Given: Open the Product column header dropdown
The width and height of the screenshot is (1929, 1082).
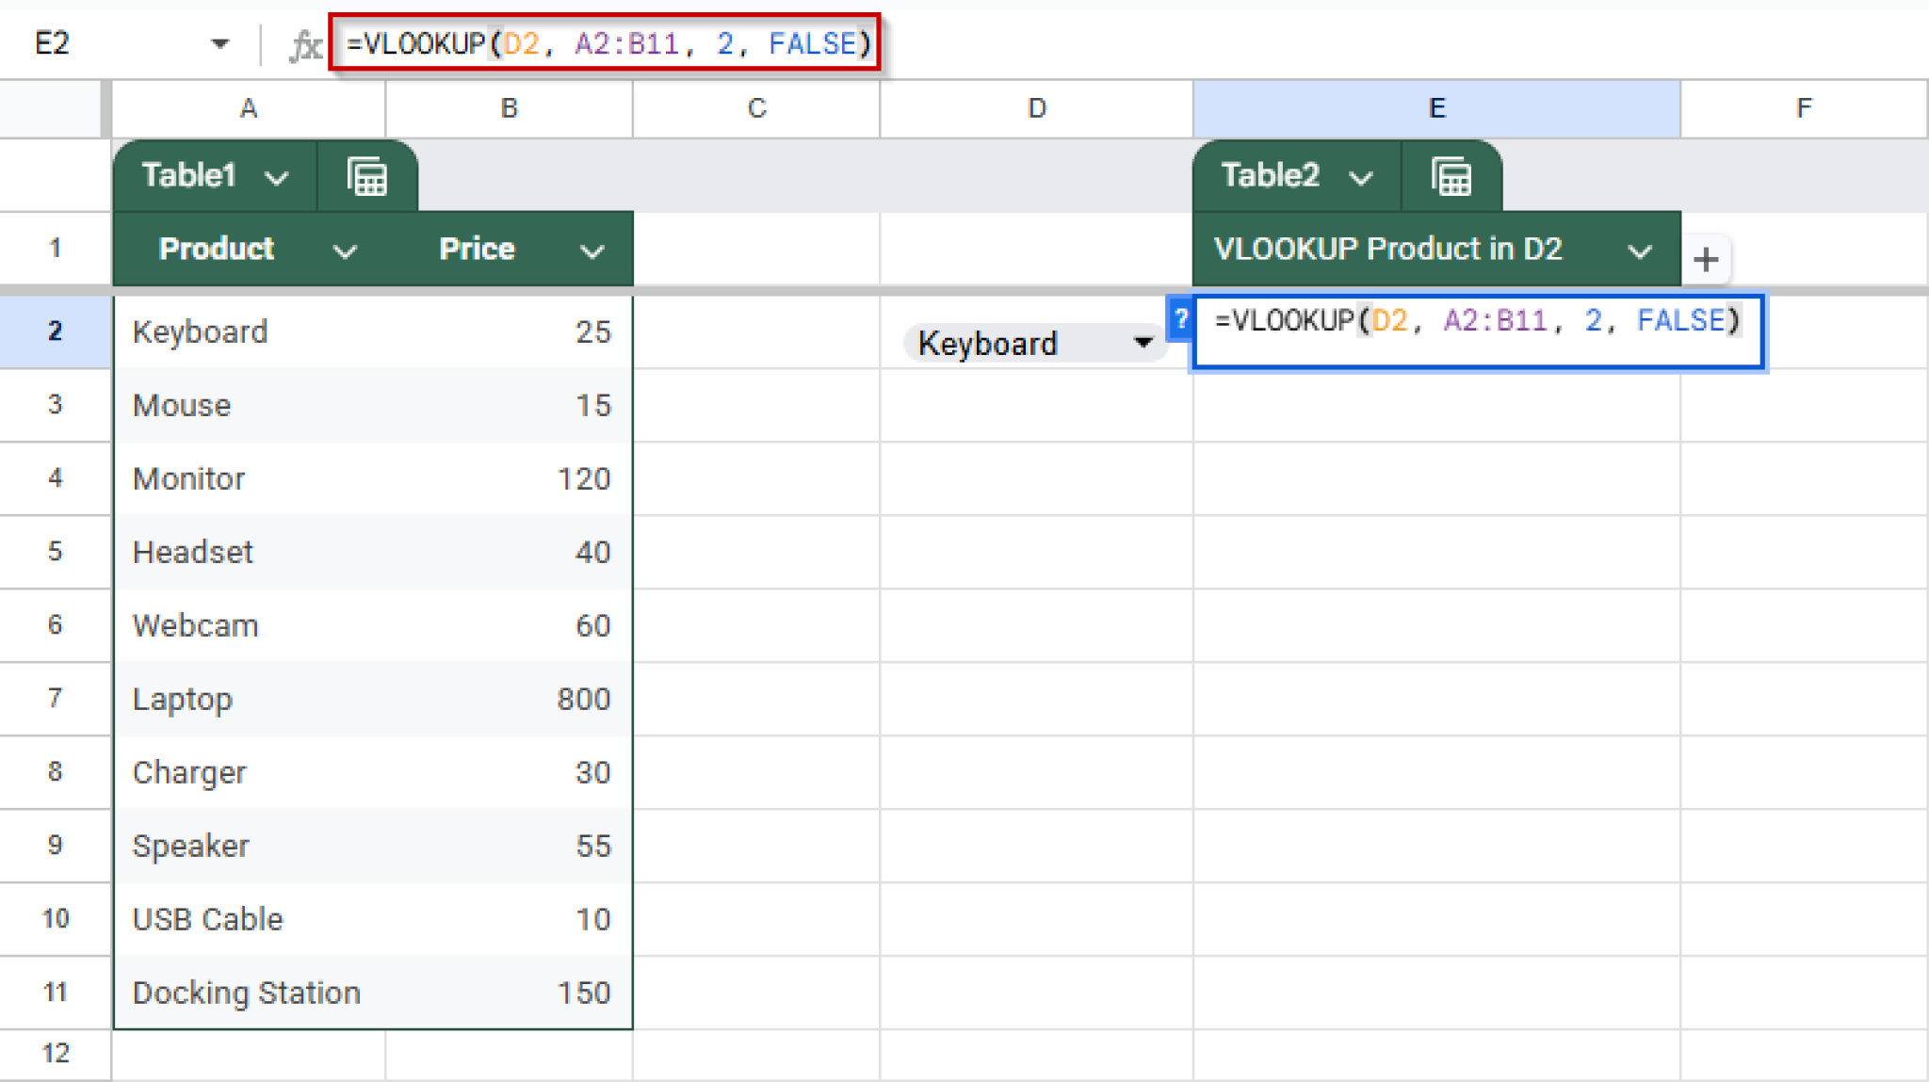Looking at the screenshot, I should tap(345, 250).
